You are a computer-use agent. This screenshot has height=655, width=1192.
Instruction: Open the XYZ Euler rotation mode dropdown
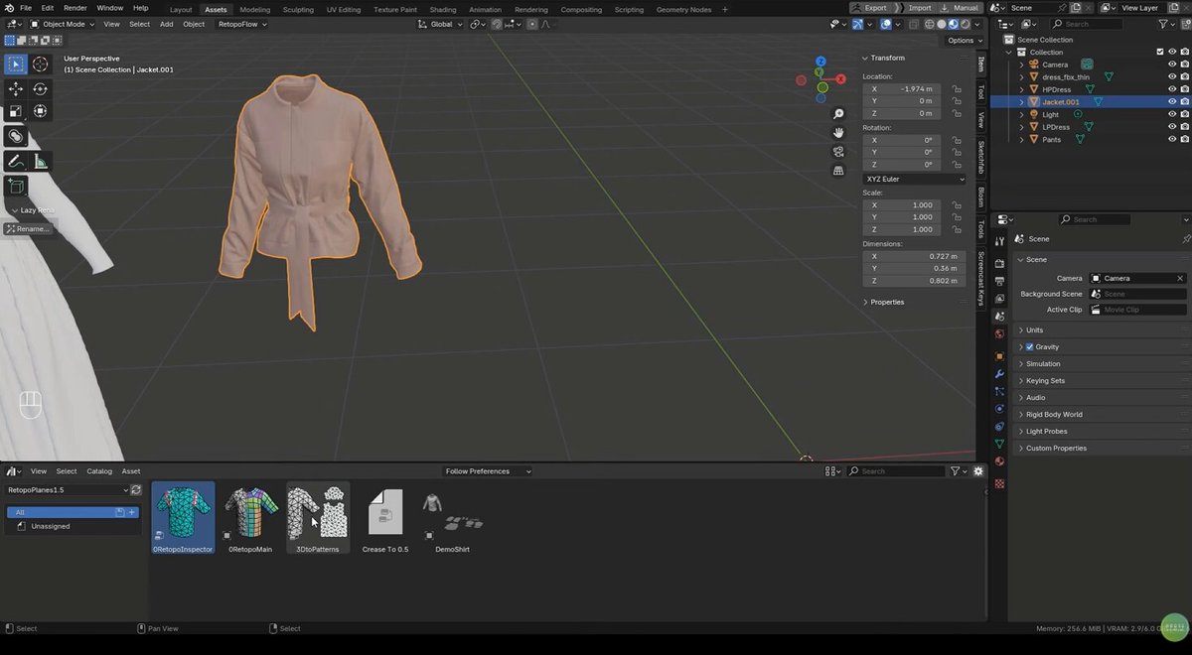915,179
